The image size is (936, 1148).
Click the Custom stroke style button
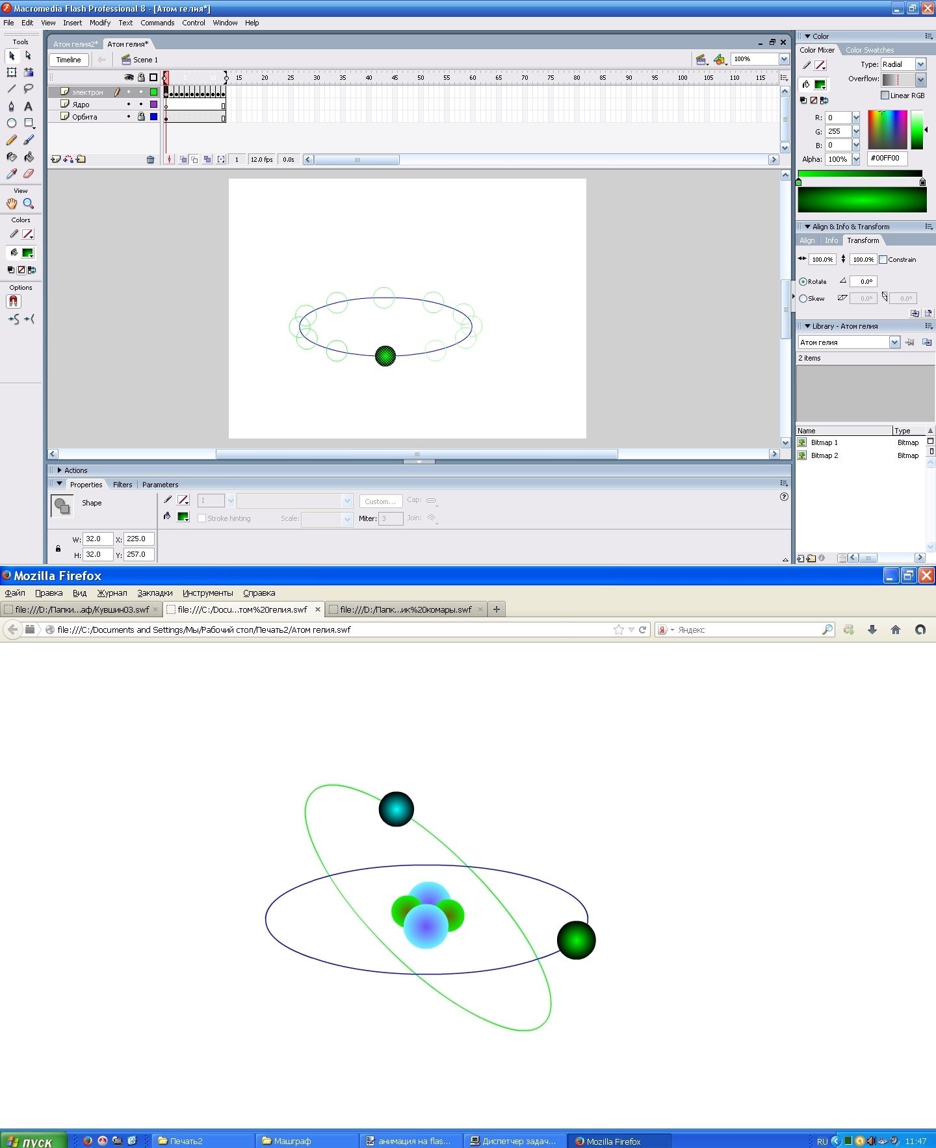pos(380,502)
